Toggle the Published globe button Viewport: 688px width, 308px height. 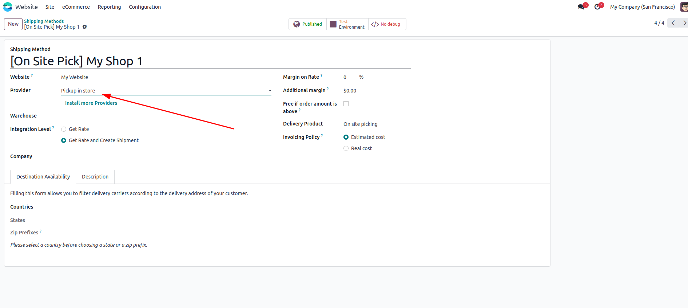[x=308, y=24]
